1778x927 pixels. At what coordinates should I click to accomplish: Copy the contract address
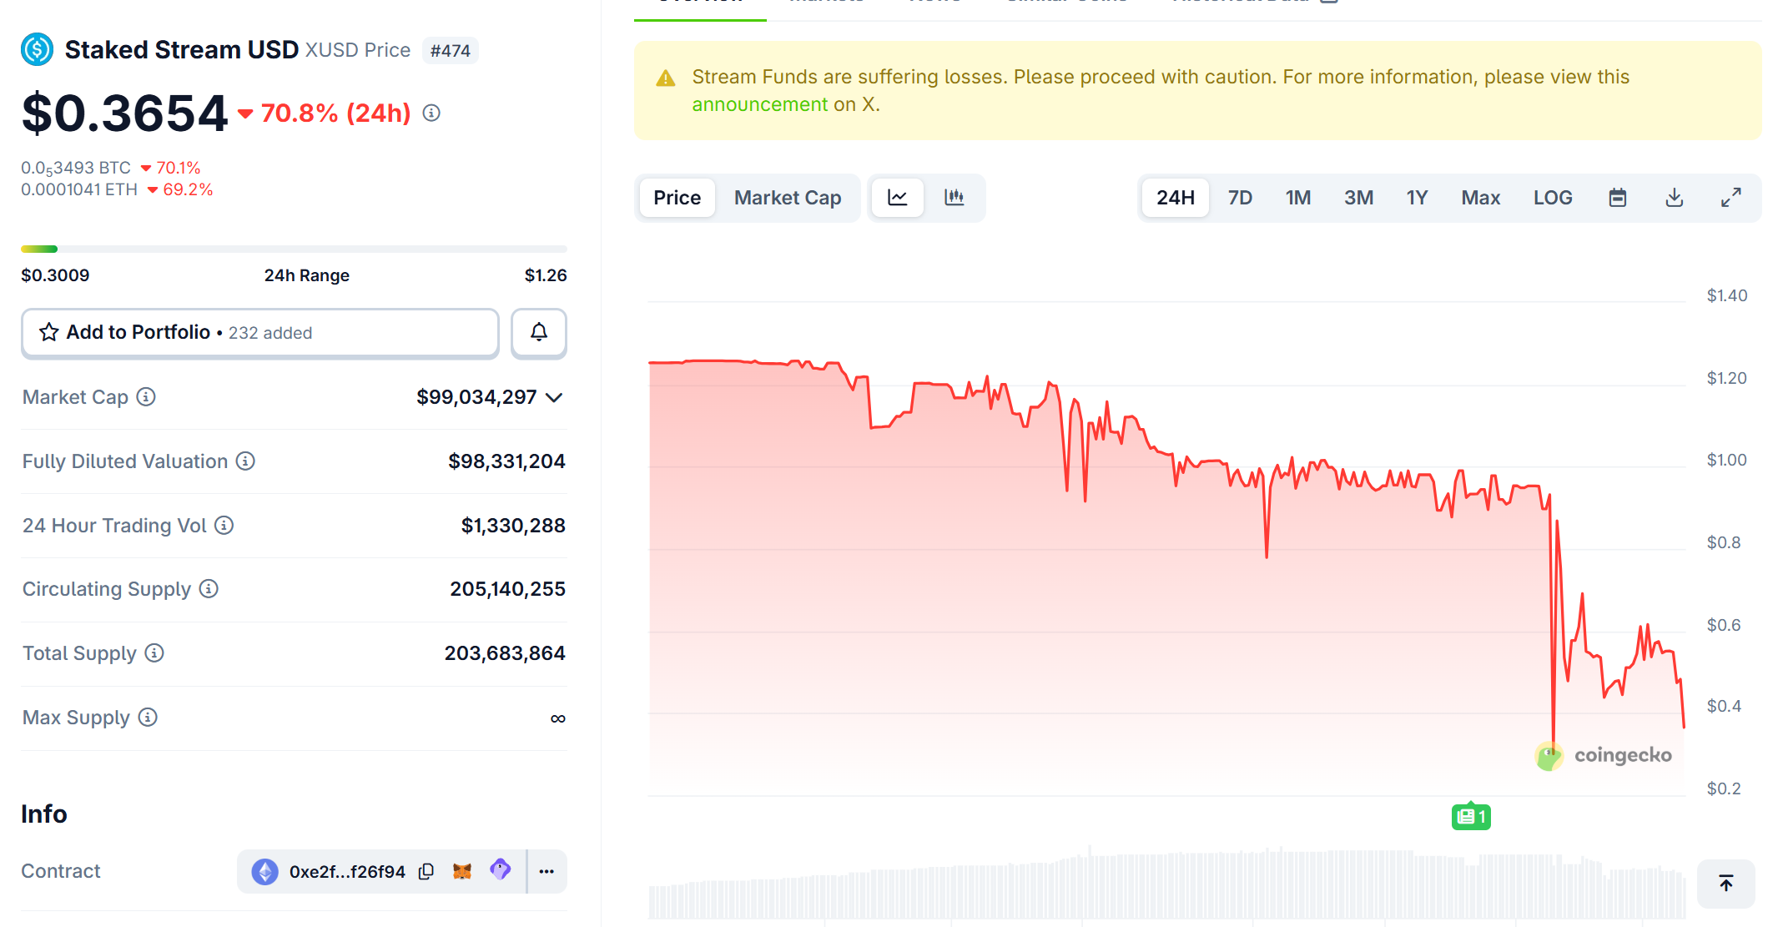[x=426, y=870]
